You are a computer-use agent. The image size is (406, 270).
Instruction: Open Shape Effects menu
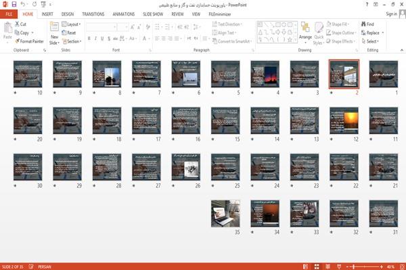(340, 41)
